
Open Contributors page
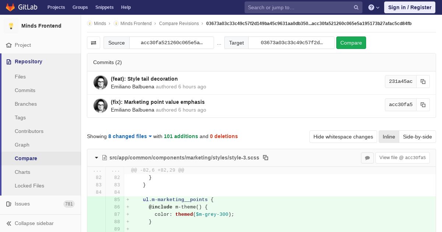[x=29, y=131]
